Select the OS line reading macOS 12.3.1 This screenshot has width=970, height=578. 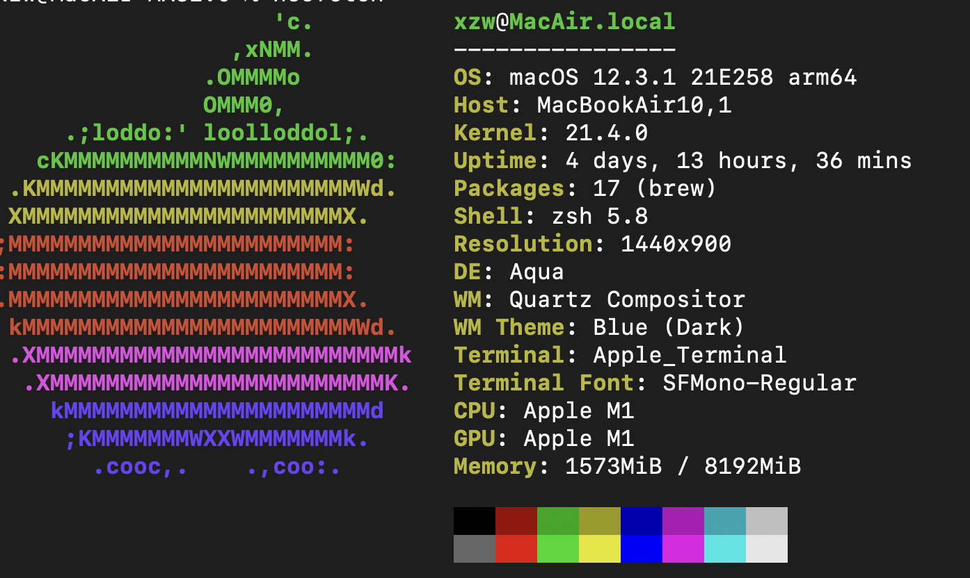[x=655, y=77]
